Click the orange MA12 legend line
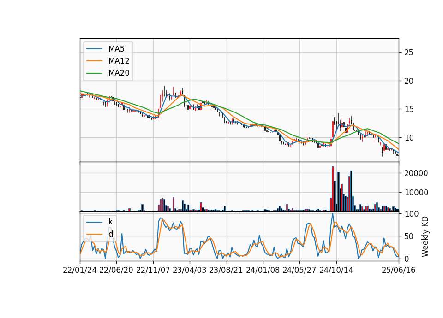Viewport: 443px width, 318px height. pos(94,61)
